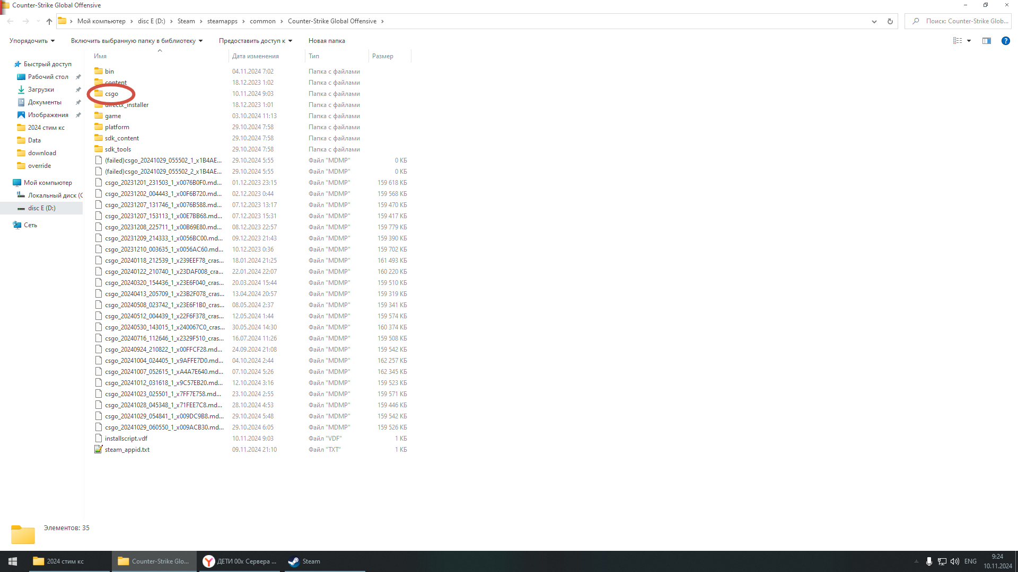This screenshot has width=1018, height=572.
Task: Click steamapps in breadcrumb path
Action: pos(222,21)
